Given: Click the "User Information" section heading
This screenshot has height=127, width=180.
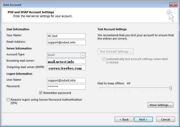Looking at the screenshot, I should pyautogui.click(x=18, y=29).
